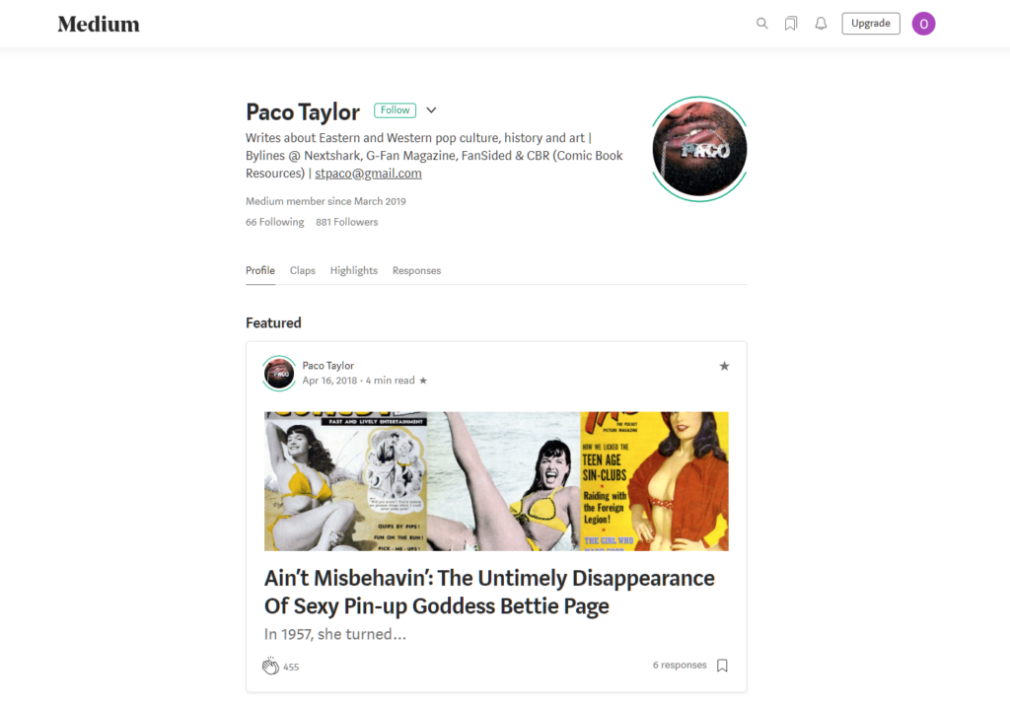Switch to the Profile tab
The width and height of the screenshot is (1010, 705).
point(260,270)
